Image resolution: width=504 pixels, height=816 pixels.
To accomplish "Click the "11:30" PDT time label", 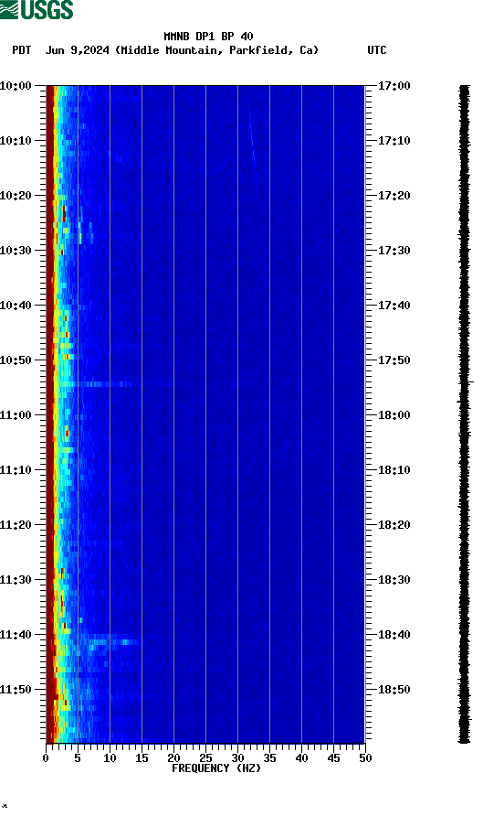I will [16, 580].
